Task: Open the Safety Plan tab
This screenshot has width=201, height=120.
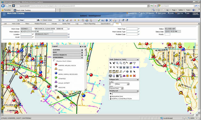Action: (66, 24)
